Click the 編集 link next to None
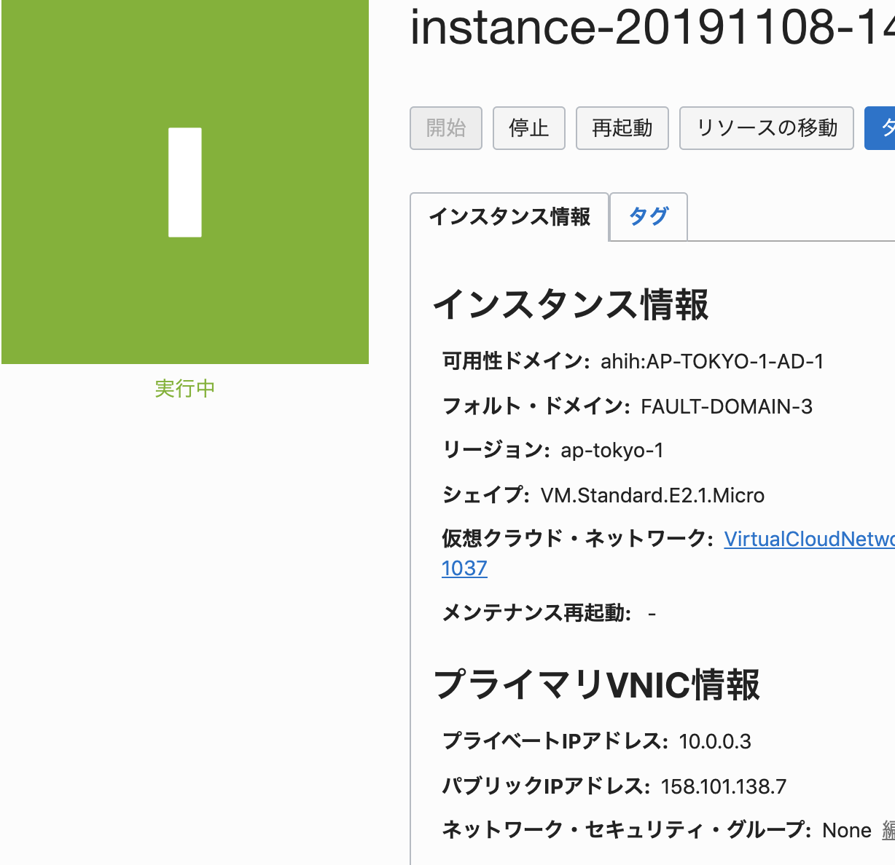 point(888,830)
